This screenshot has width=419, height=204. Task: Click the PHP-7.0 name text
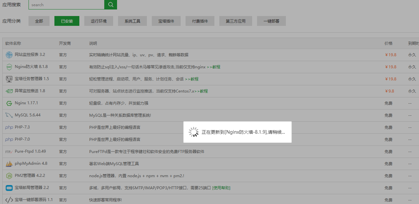[x=22, y=140]
